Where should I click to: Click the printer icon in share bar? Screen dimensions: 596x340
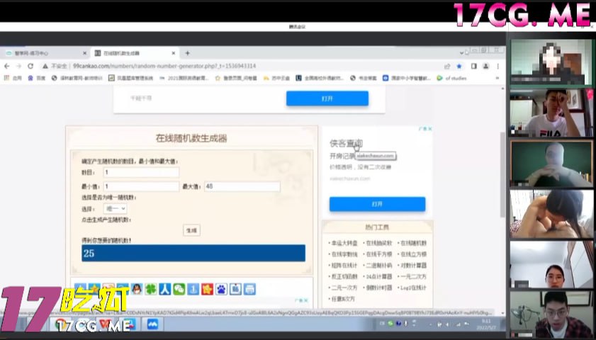tap(249, 289)
